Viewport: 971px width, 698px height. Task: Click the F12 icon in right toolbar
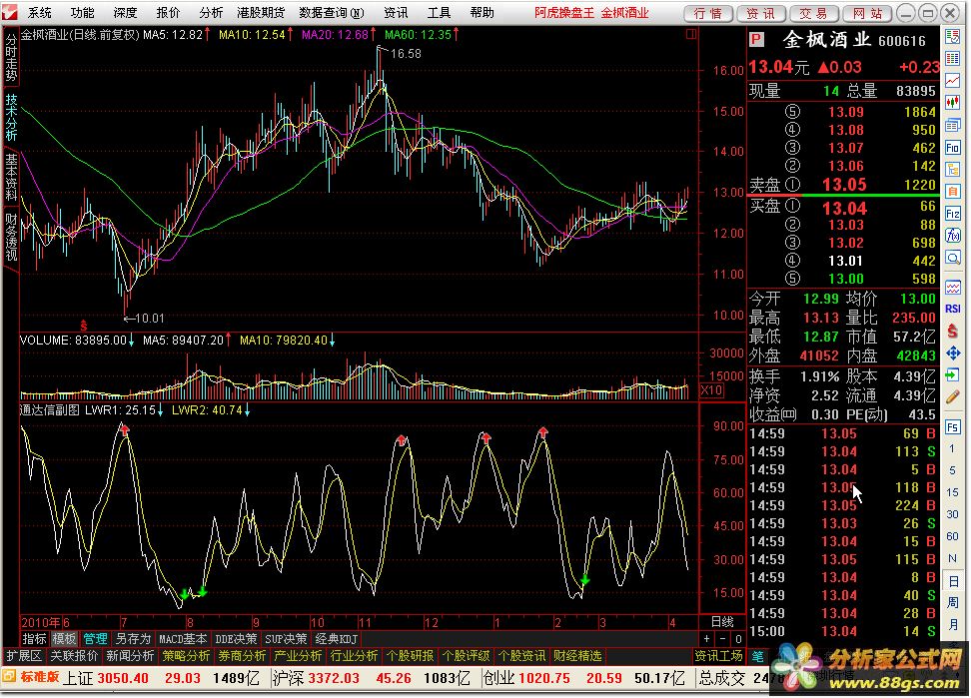pos(952,214)
